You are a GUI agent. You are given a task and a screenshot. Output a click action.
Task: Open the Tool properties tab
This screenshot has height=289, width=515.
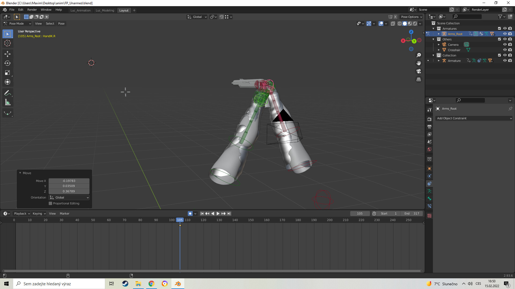(x=429, y=109)
